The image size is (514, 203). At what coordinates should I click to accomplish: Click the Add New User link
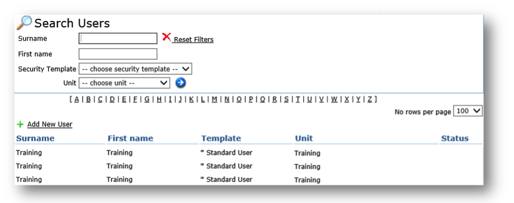pos(50,124)
